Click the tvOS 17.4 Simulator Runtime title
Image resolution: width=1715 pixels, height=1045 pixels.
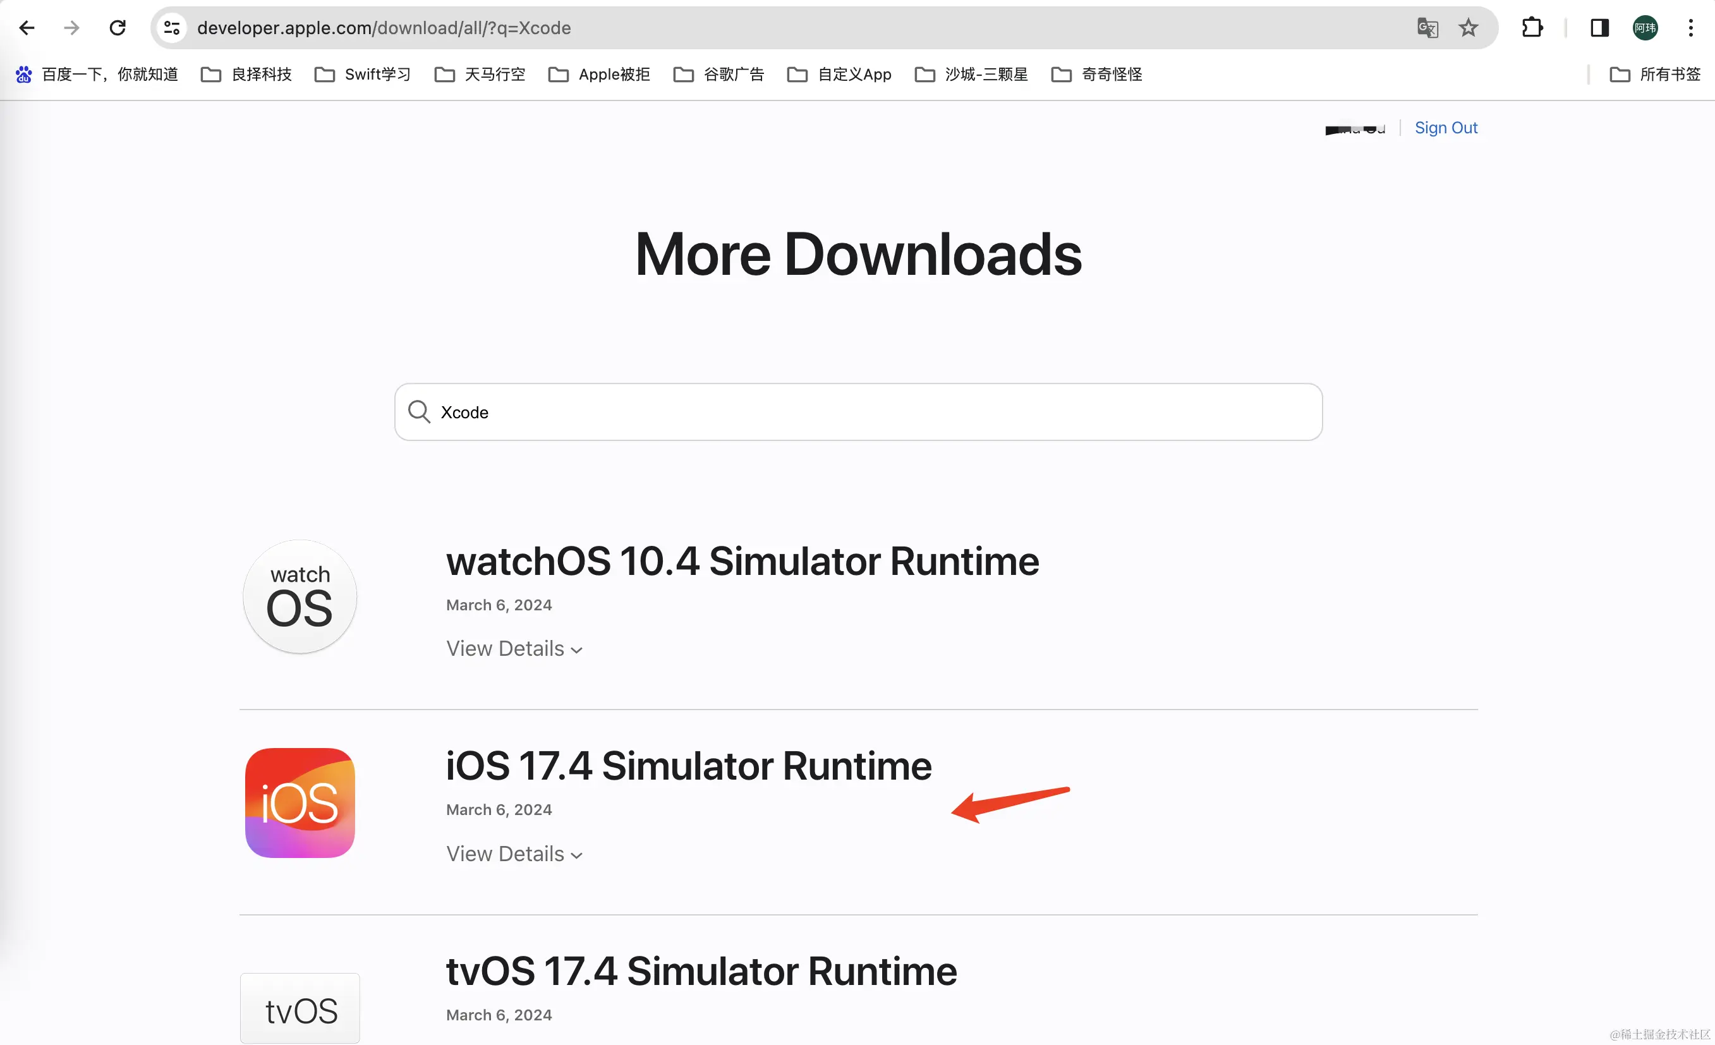point(701,971)
